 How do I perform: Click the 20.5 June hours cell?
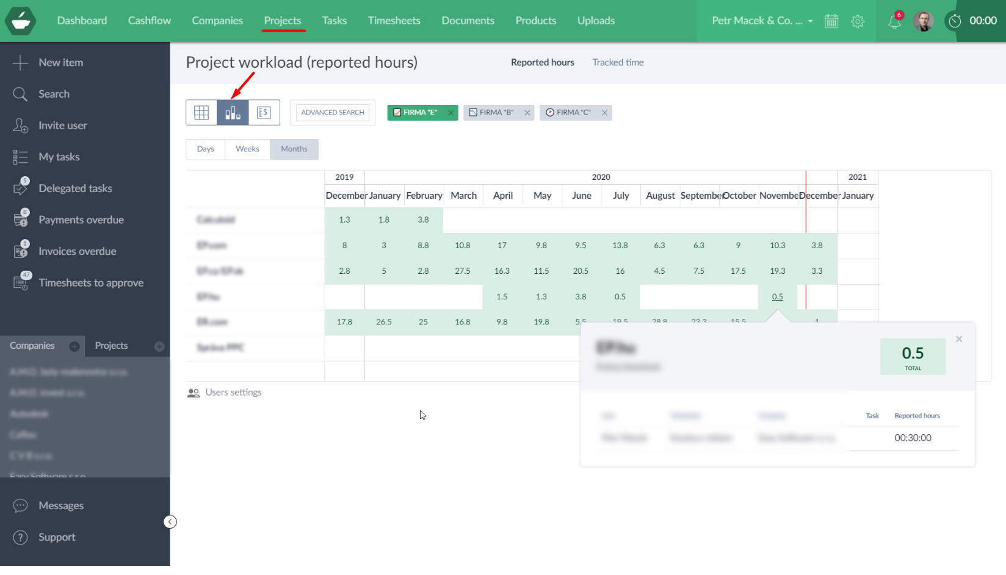(581, 271)
